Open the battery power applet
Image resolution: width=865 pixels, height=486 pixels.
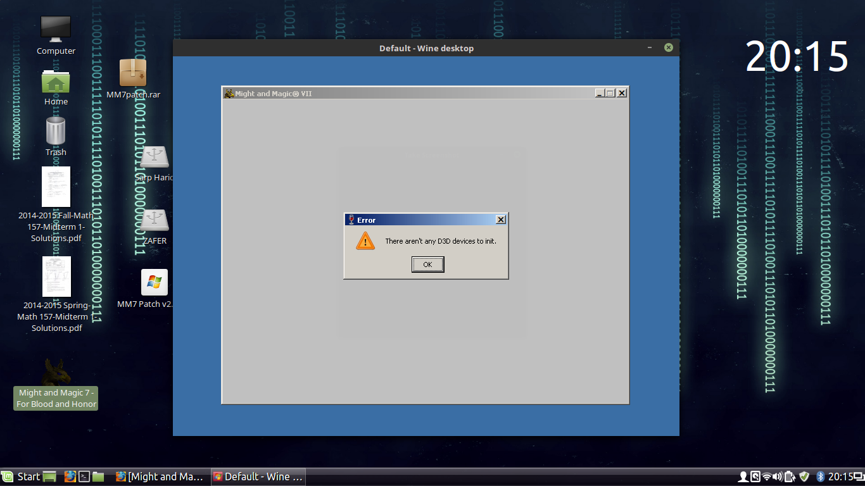(790, 477)
